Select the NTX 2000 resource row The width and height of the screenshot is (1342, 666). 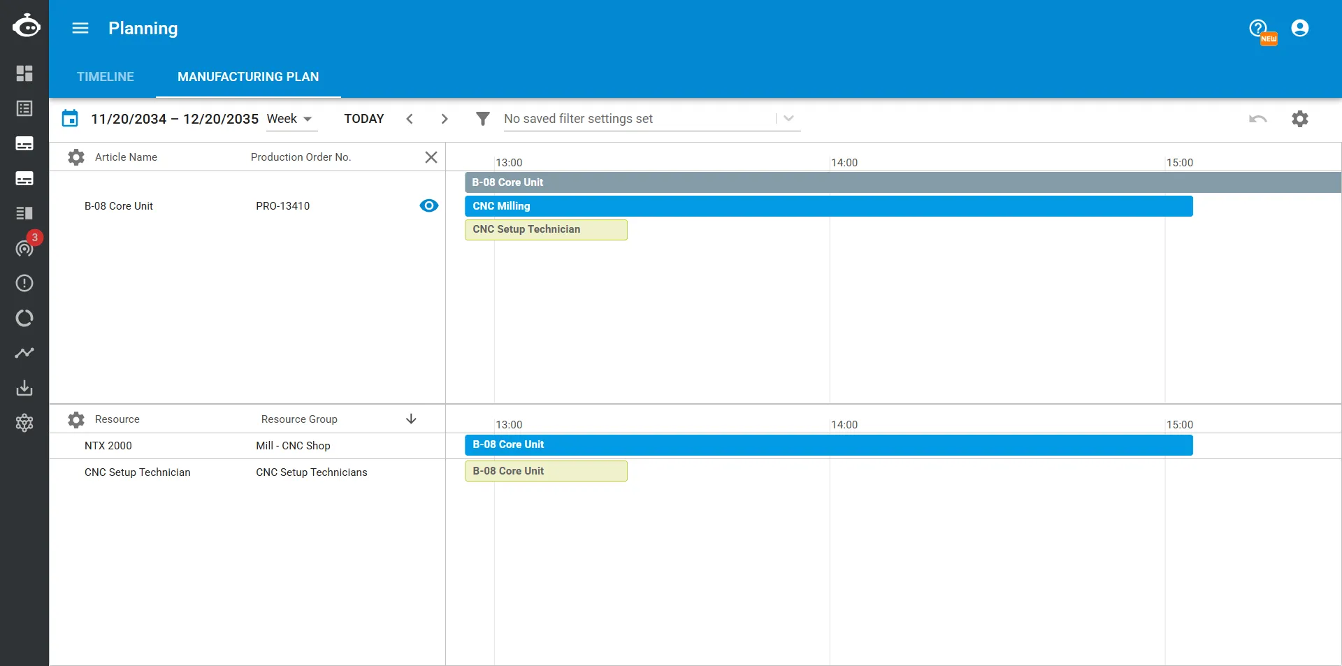point(247,446)
